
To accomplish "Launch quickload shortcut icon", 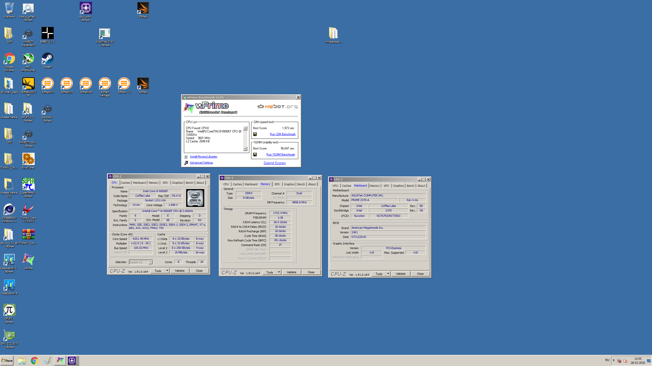I will tap(47, 112).
